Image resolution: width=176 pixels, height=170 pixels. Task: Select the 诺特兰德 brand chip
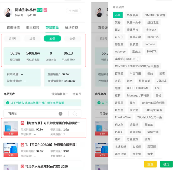coord(153,132)
